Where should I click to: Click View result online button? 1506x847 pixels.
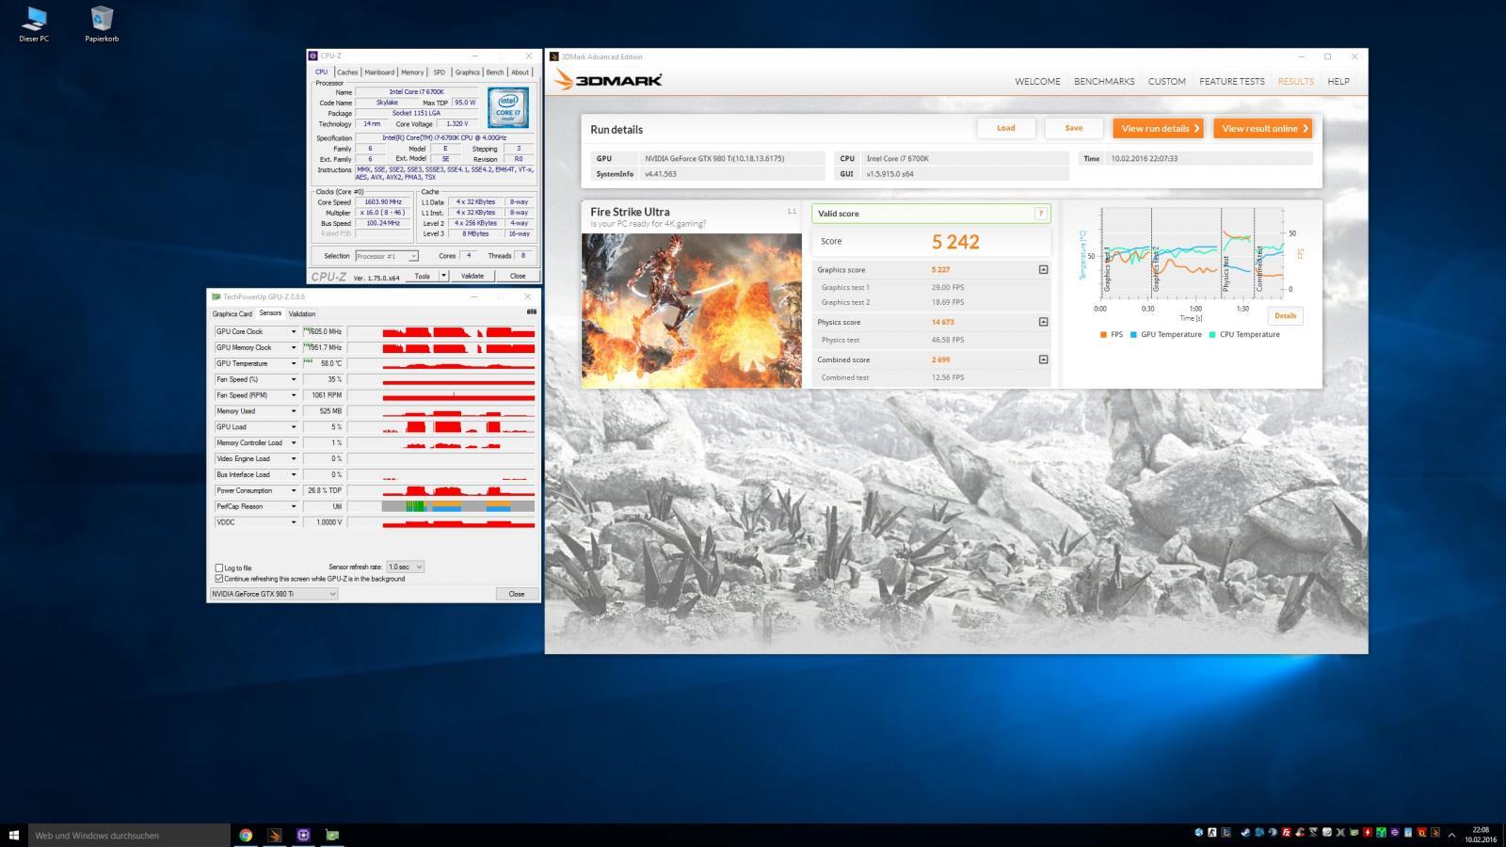click(x=1263, y=128)
